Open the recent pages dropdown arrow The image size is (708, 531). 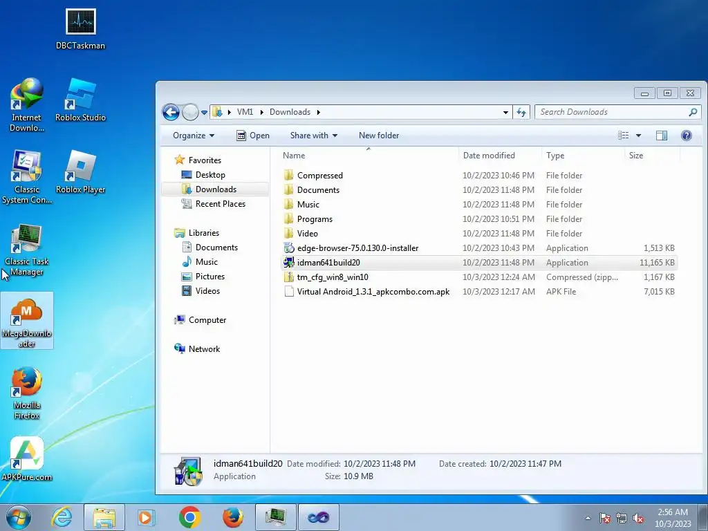204,113
